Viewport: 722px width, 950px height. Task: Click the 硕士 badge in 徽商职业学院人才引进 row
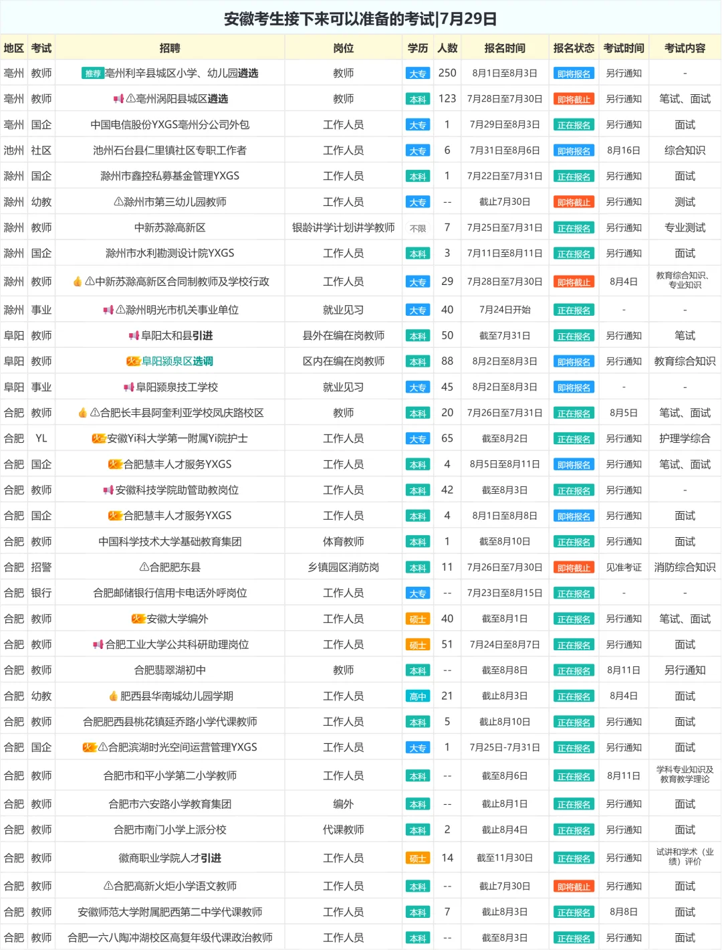click(x=418, y=858)
